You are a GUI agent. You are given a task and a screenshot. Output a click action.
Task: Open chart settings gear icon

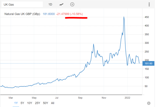click(x=149, y=103)
